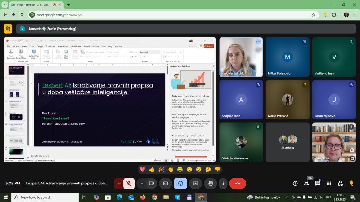Toggle closed captions button
The width and height of the screenshot is (360, 202).
click(x=166, y=184)
